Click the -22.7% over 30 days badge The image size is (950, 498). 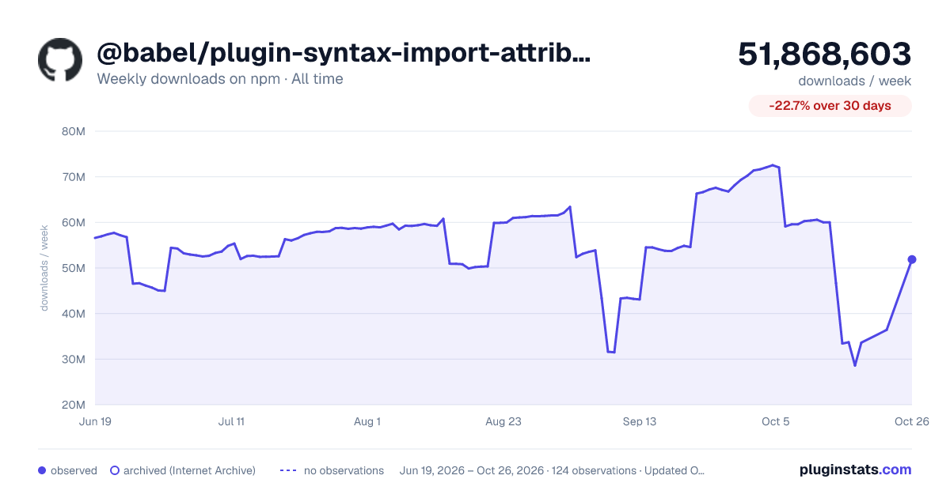830,106
